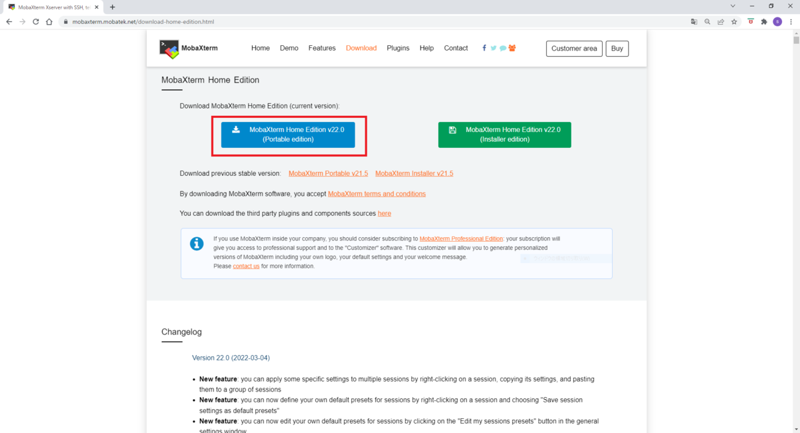Click the page scrollbar up arrow
The height and width of the screenshot is (433, 800).
[796, 33]
